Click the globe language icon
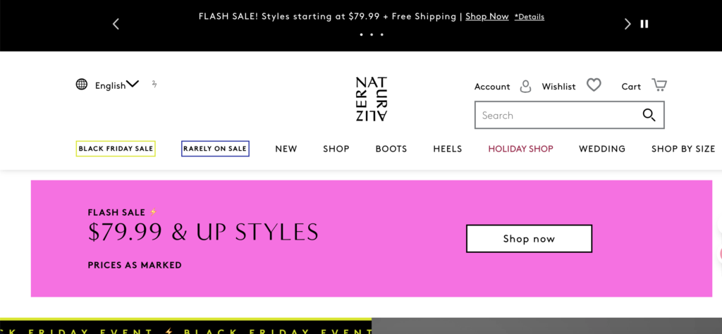 (x=82, y=85)
